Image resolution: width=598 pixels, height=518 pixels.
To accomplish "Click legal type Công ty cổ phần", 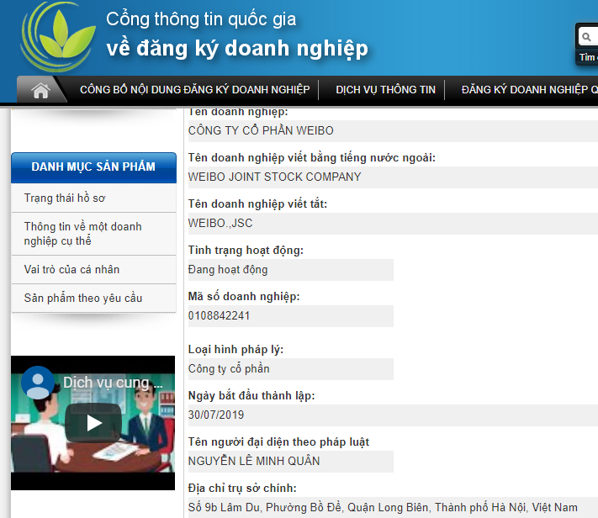I will coord(229,369).
